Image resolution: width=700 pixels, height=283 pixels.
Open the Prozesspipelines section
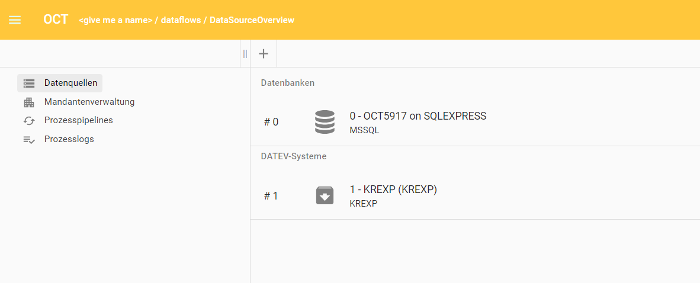click(x=78, y=120)
